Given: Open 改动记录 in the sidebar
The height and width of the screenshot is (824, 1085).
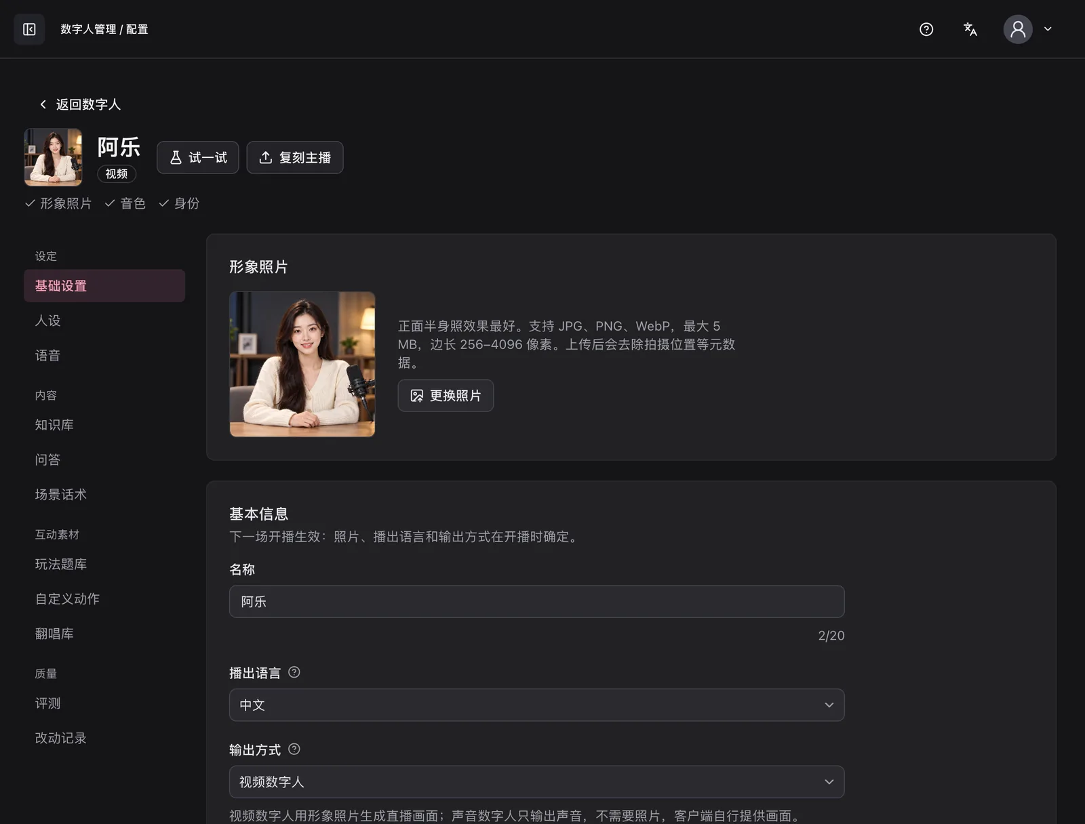Looking at the screenshot, I should (104, 739).
